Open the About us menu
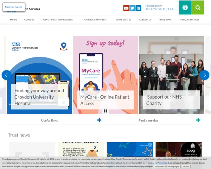The height and width of the screenshot is (169, 211). point(29,20)
